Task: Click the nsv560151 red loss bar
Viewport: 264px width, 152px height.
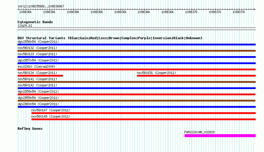Action: coord(196,76)
